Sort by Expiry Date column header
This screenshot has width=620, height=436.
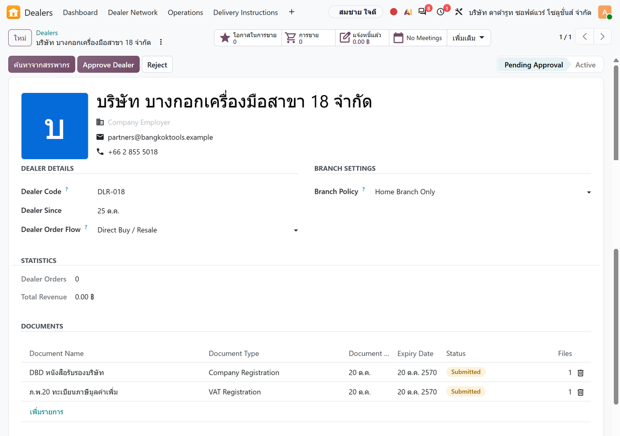[x=415, y=353]
